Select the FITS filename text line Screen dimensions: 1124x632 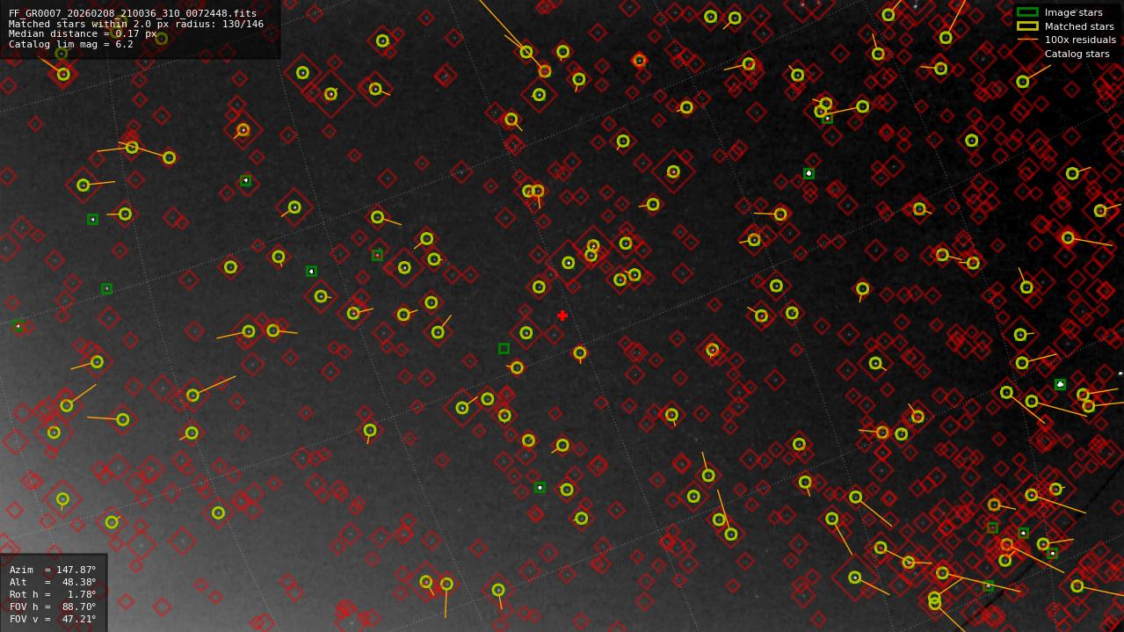[133, 14]
